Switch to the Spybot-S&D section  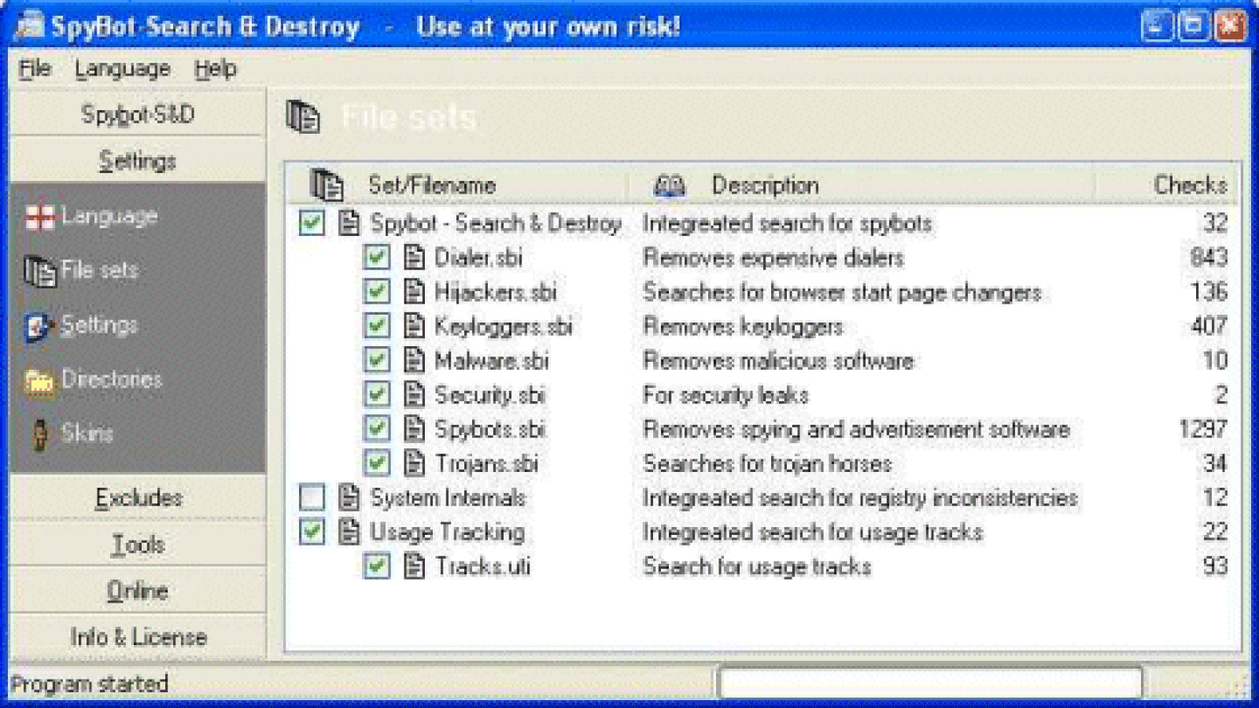click(x=138, y=114)
